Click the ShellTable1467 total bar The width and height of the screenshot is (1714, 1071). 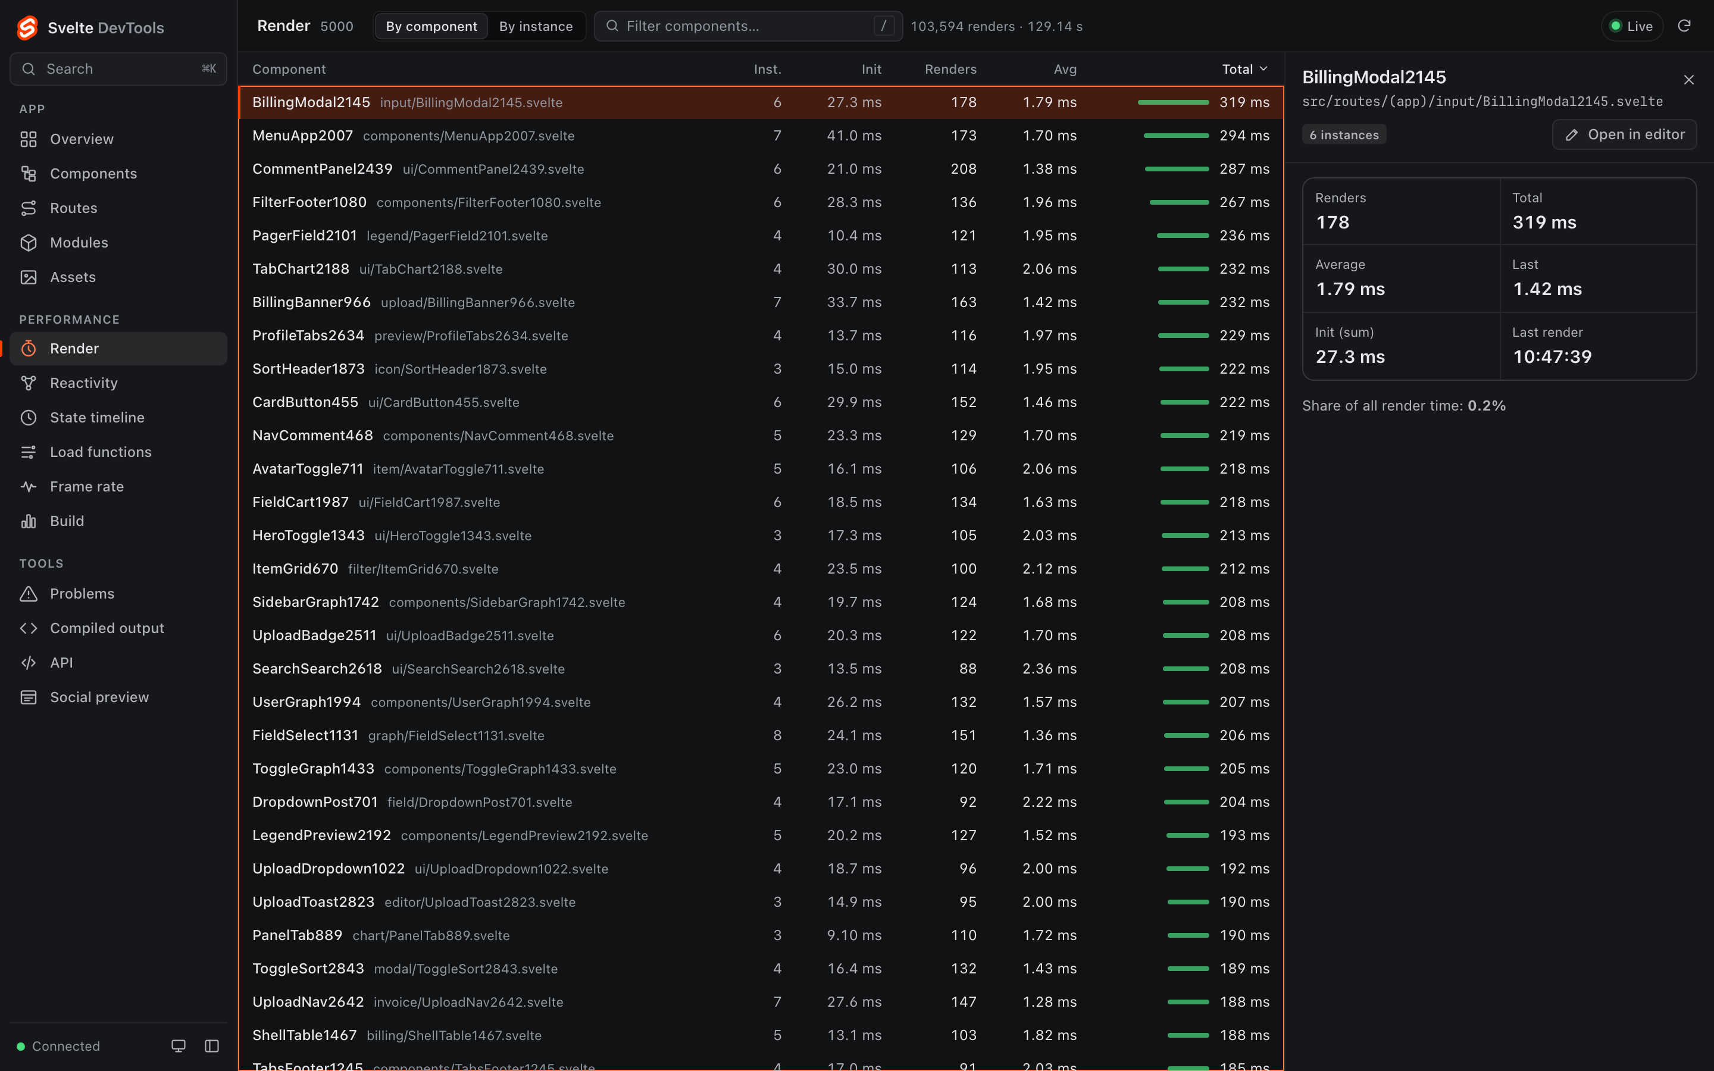coord(1188,1035)
